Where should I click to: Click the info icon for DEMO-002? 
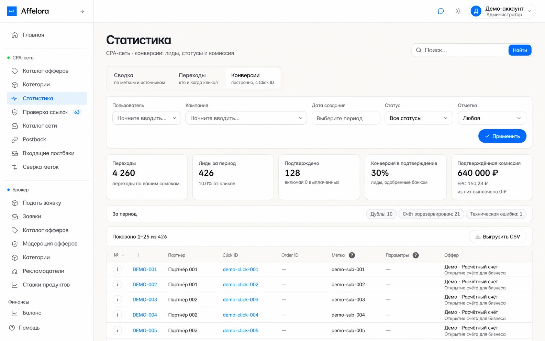point(117,285)
